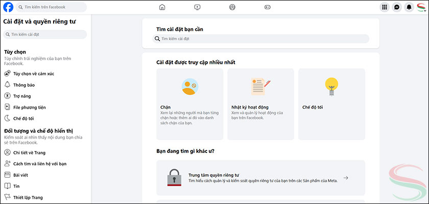Open Tin settings in sidebar

tap(16, 186)
